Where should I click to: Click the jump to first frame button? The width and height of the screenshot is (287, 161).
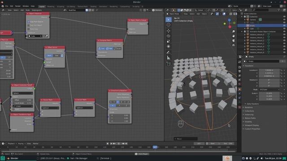coord(111,144)
